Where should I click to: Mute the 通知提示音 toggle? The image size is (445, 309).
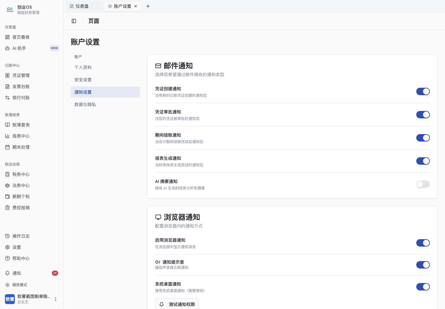click(x=423, y=265)
